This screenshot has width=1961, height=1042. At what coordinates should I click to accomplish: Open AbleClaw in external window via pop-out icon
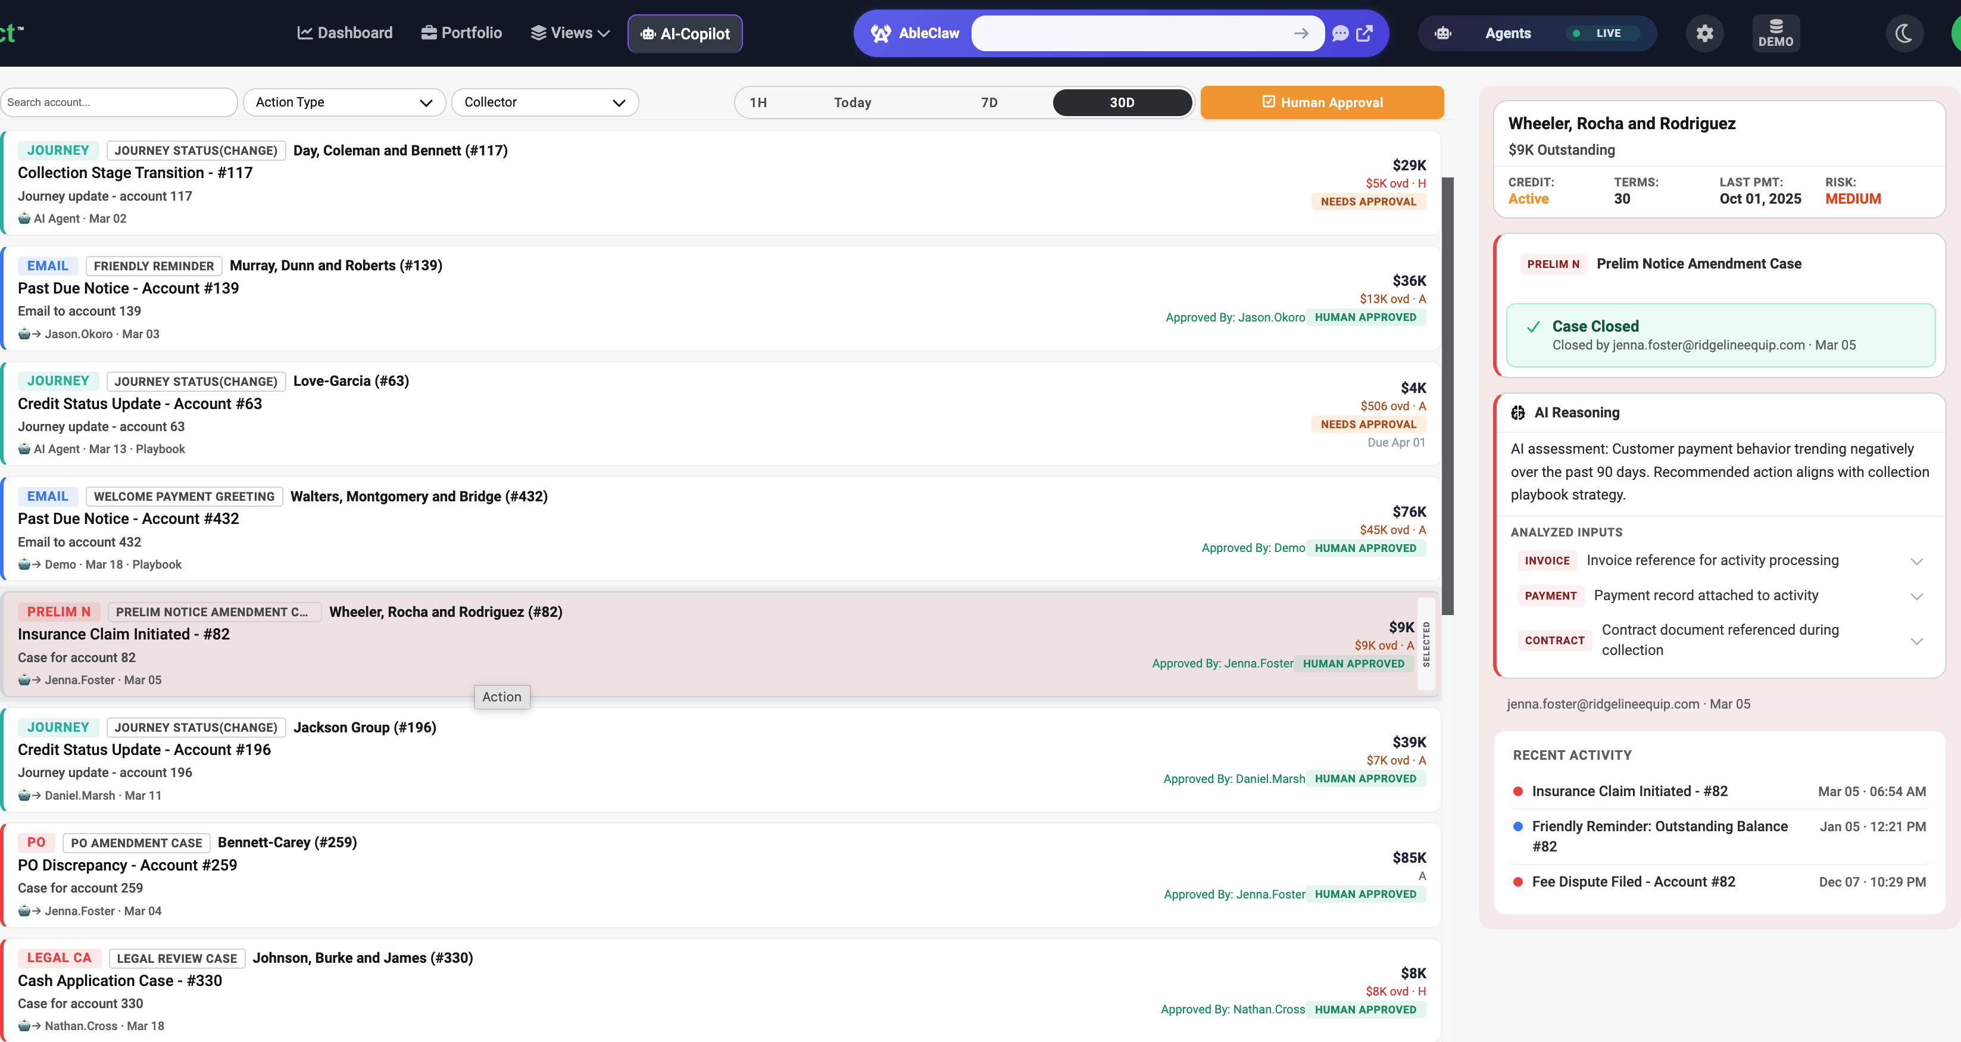click(1363, 33)
